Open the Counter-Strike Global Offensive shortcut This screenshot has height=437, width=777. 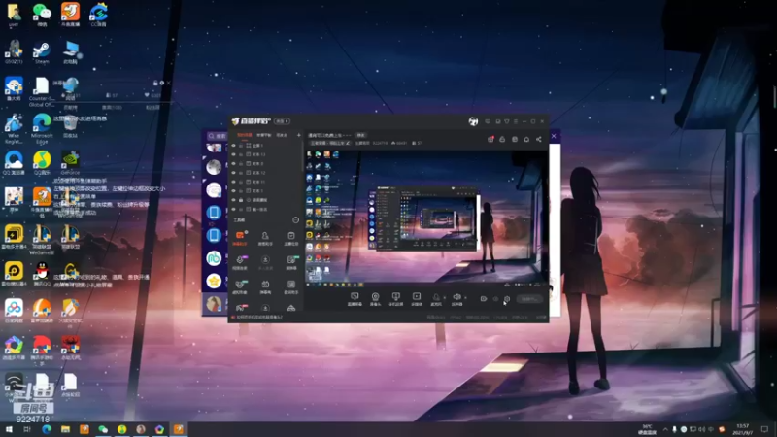pyautogui.click(x=42, y=91)
